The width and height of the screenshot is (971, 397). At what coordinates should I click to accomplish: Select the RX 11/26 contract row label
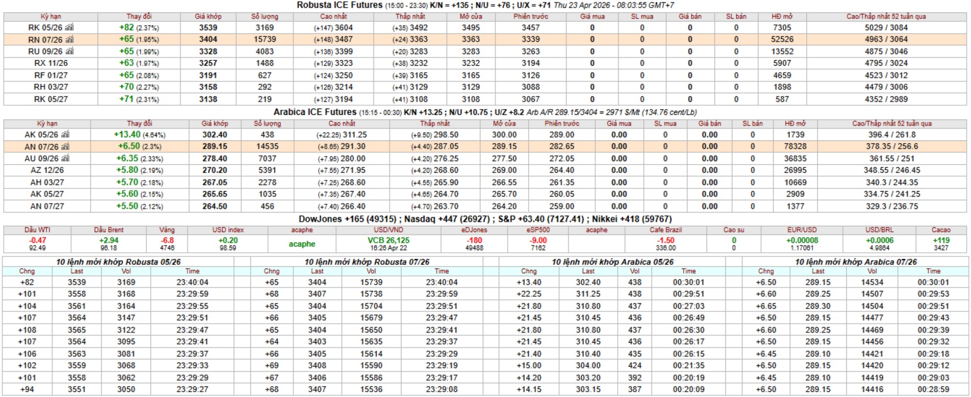pos(51,63)
